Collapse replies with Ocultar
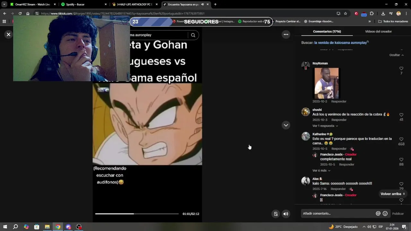This screenshot has width=411, height=231. 397,55
